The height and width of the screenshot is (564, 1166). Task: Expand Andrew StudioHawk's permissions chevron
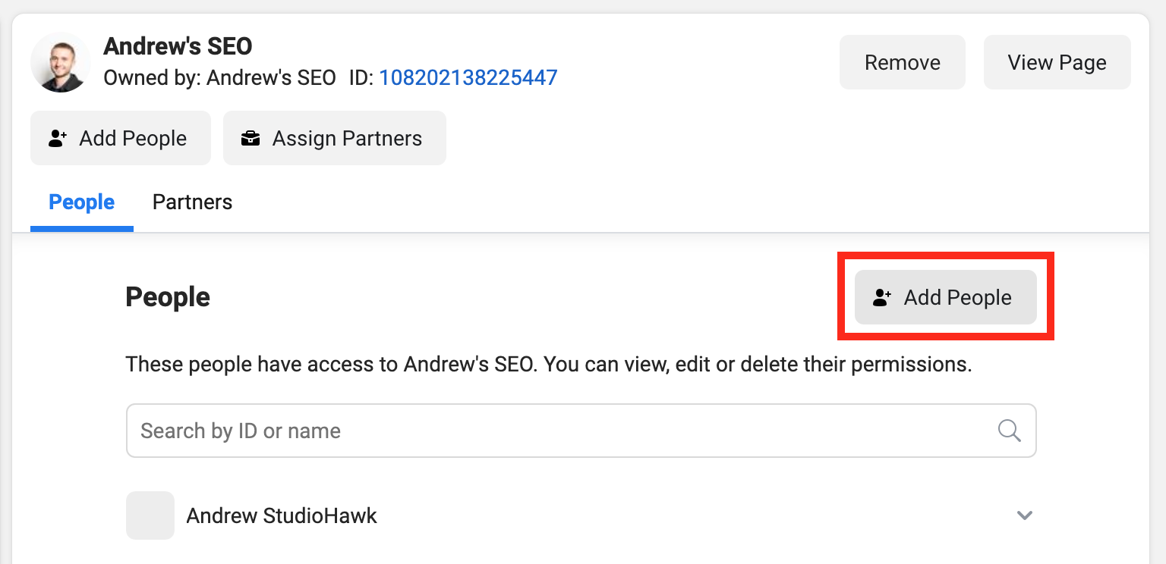tap(1025, 515)
